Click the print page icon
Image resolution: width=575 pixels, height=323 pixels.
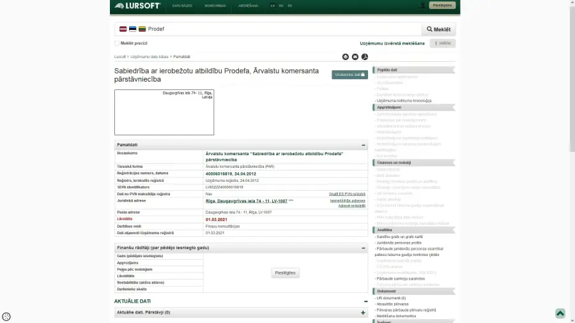[346, 57]
